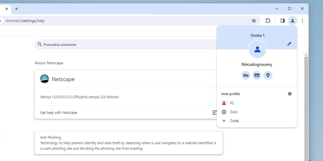Open the Extensions puzzle icon
The image size is (323, 161).
268,21
